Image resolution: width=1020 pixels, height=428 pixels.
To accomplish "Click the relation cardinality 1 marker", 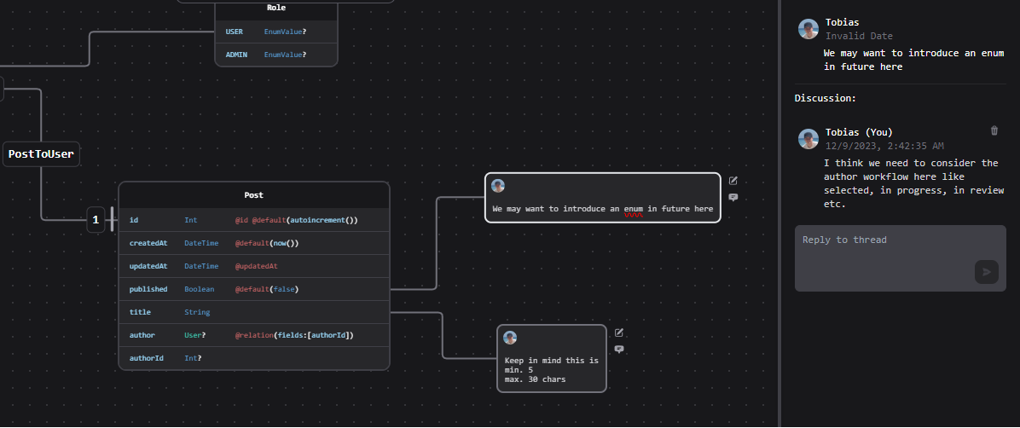I will 96,220.
